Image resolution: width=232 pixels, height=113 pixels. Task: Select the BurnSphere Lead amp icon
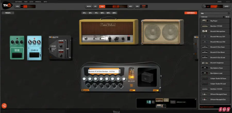[x=205, y=73]
